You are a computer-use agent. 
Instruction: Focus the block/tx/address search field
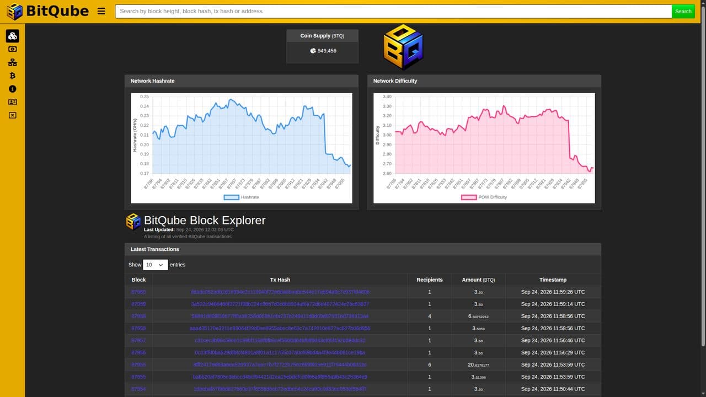pos(393,11)
